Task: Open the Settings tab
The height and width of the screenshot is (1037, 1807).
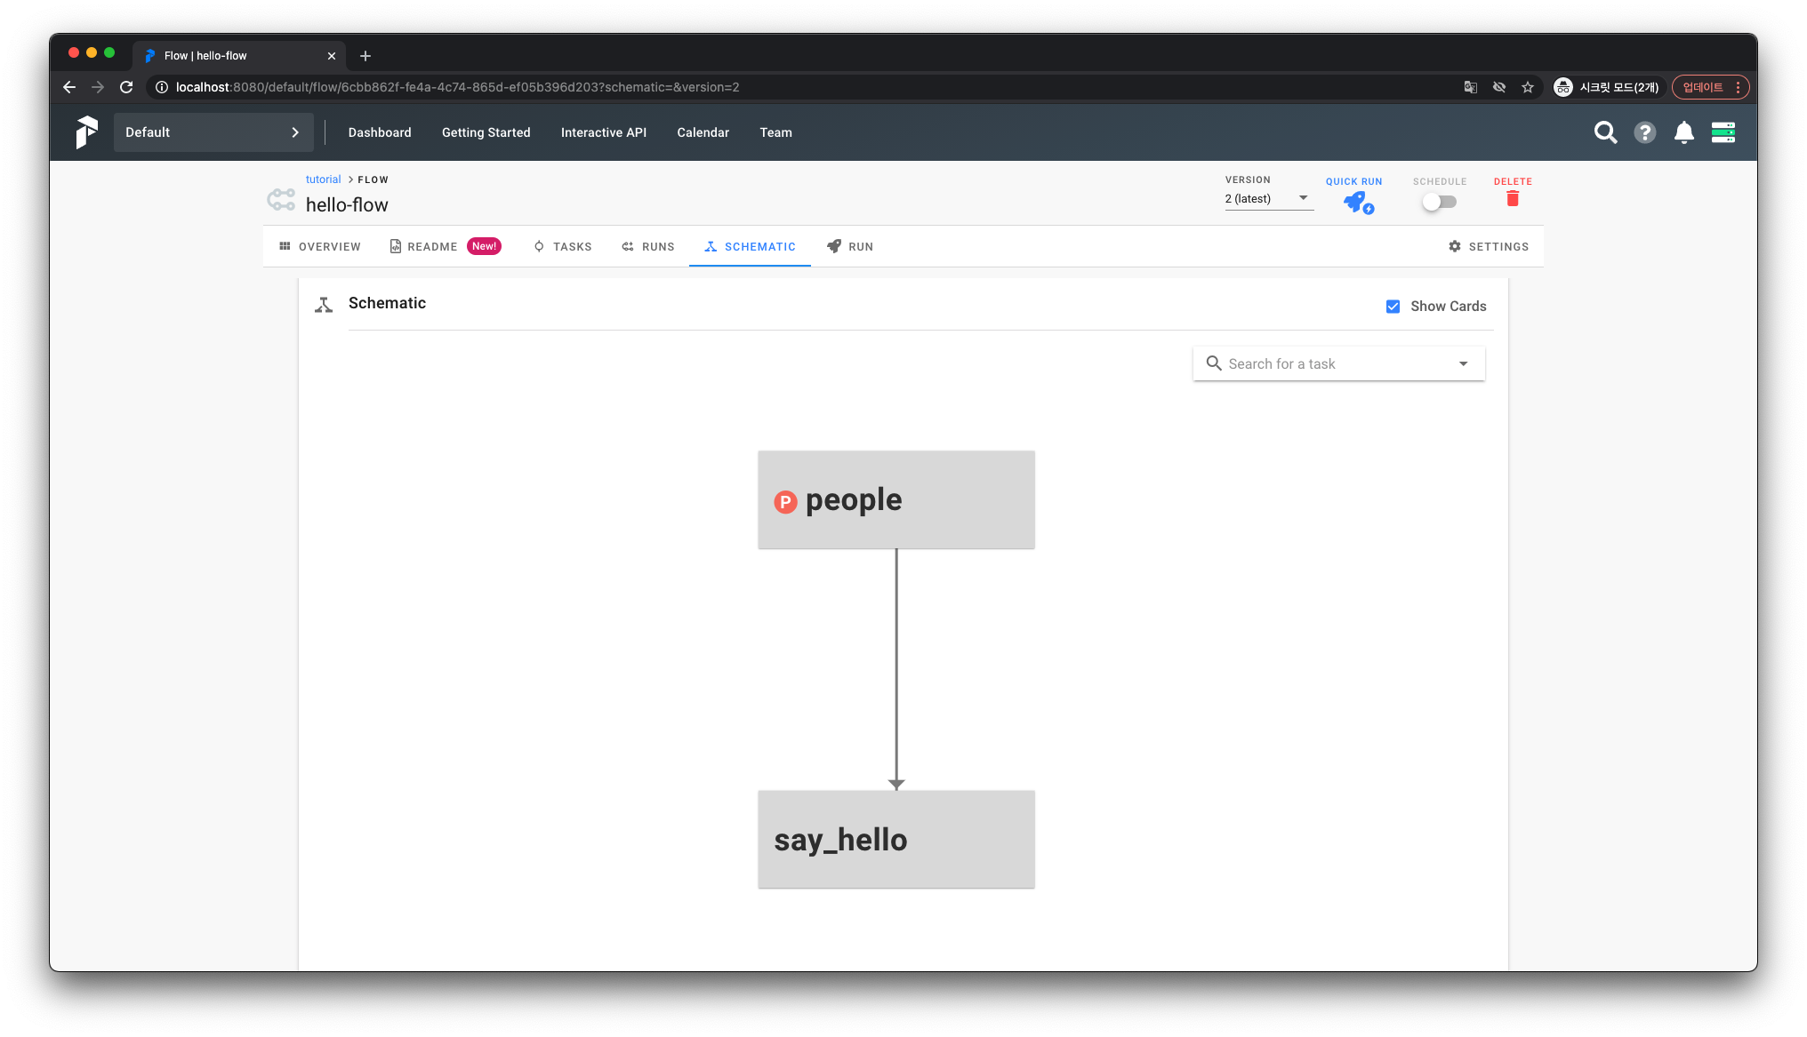Action: tap(1489, 247)
